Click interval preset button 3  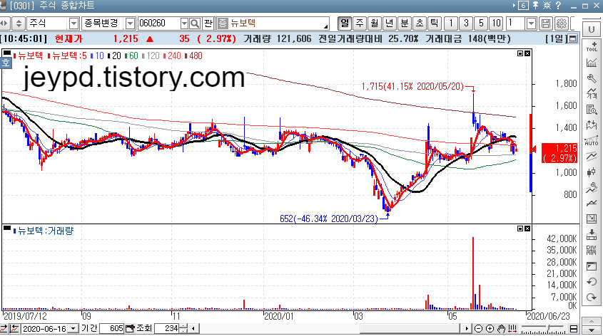(x=466, y=23)
